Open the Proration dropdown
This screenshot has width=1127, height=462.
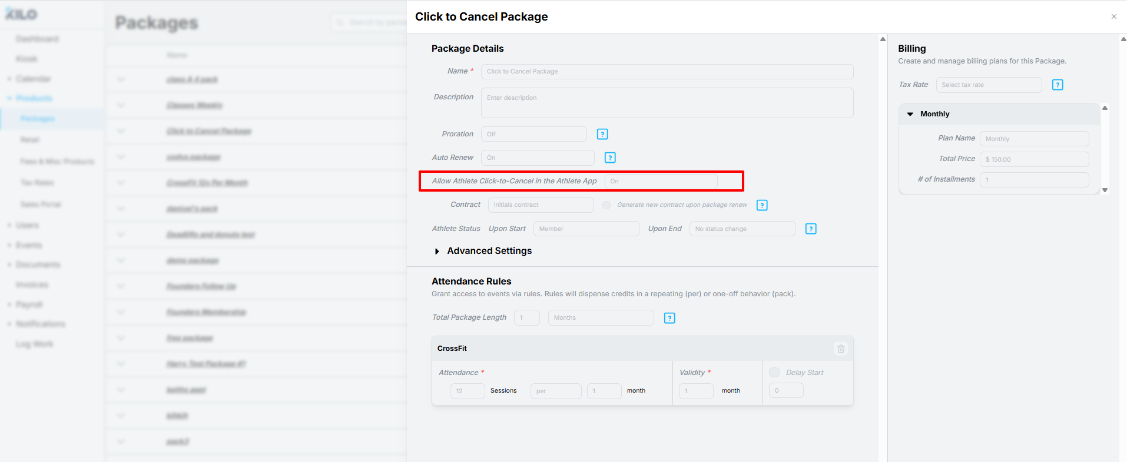[534, 134]
